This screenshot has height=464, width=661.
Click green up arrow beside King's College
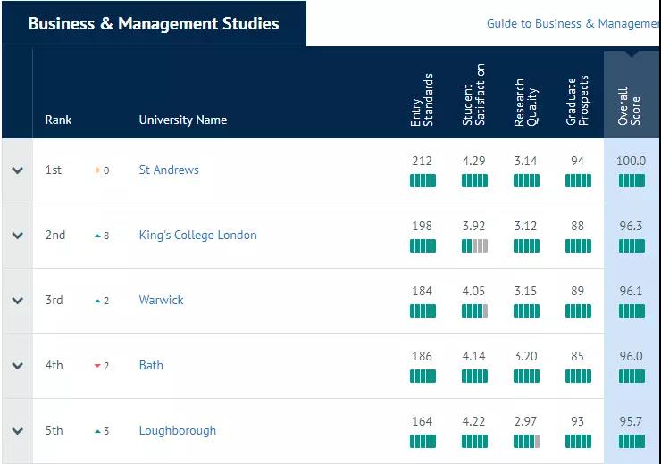[97, 236]
